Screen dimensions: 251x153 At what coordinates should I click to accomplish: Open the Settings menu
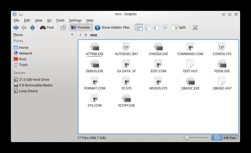tap(75, 20)
